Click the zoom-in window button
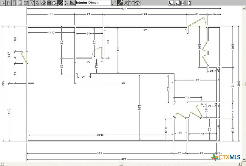Image resolution: width=246 pixels, height=166 pixels. coord(171,3)
